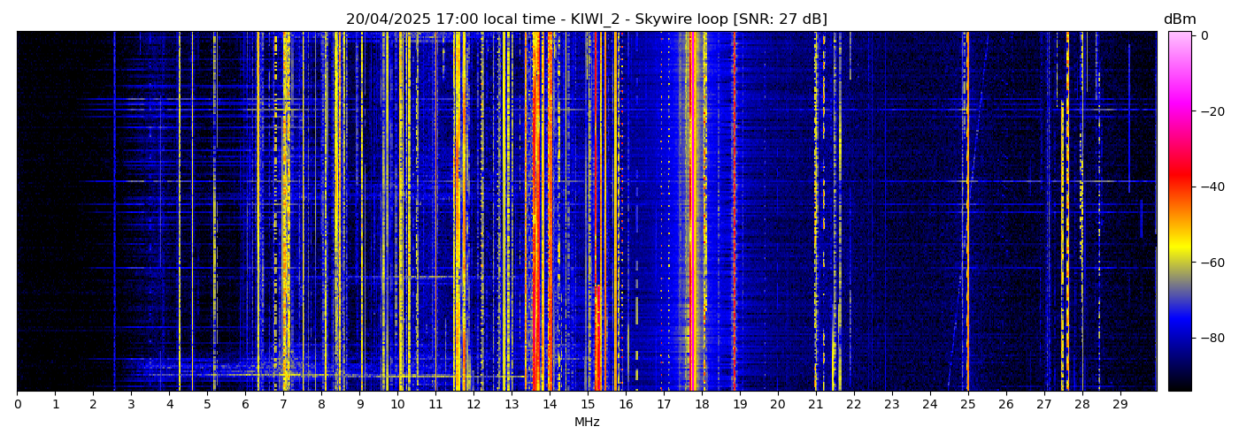This screenshot has height=442, width=1239.
Task: Click the −80 tick label on colorbar
Action: [x=1210, y=338]
